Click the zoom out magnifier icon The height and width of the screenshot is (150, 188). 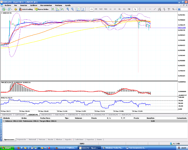(72, 9)
